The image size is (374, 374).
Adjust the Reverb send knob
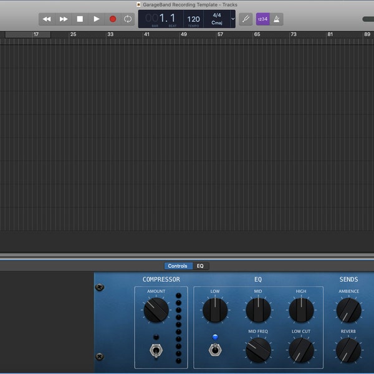click(x=348, y=350)
